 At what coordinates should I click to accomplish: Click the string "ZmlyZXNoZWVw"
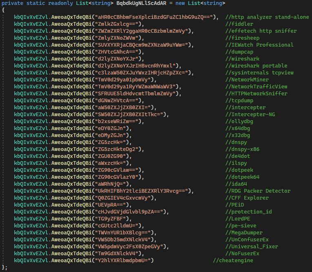[x=117, y=38]
